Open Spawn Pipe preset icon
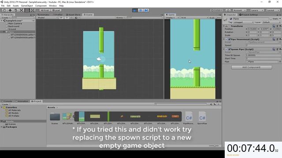This screenshot has width=282, height=158. pos(277,49)
